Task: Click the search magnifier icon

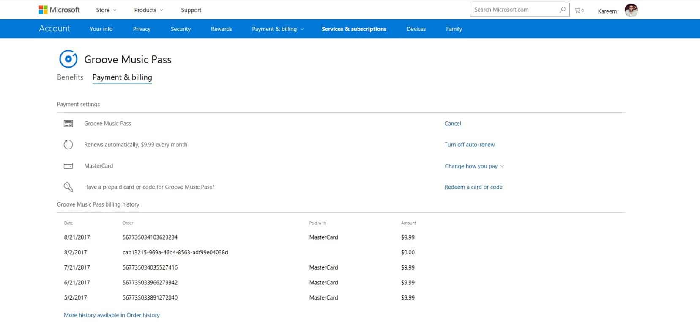Action: tap(562, 10)
